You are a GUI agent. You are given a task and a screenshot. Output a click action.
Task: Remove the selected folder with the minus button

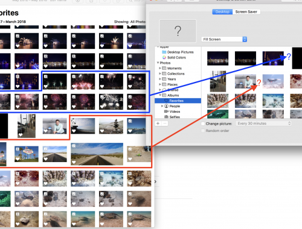coord(165,124)
